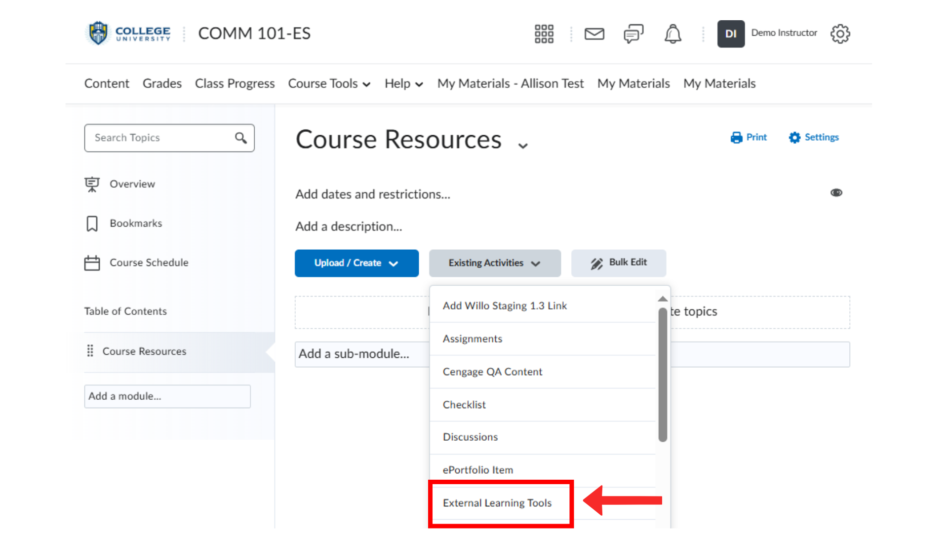
Task: Open the update alerts bell icon
Action: tap(672, 34)
